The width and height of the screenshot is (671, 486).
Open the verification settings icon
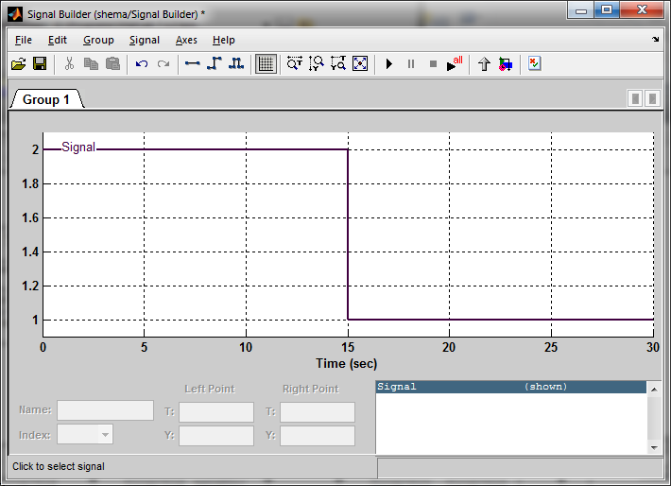click(x=535, y=63)
